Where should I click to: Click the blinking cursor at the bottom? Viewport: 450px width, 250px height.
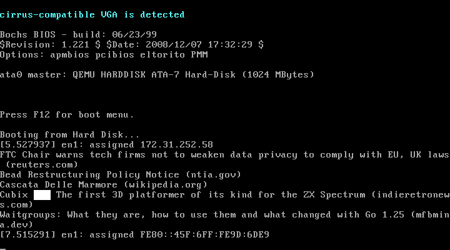pos(3,249)
